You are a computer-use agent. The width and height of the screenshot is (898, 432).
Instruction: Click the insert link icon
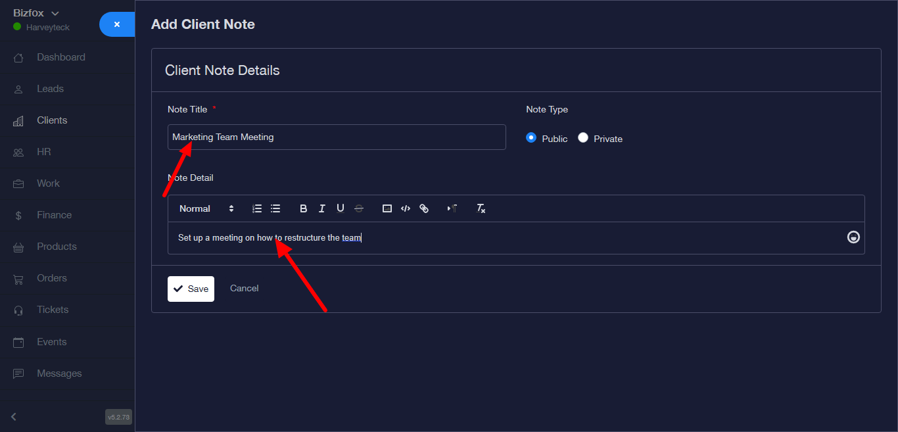click(x=424, y=208)
